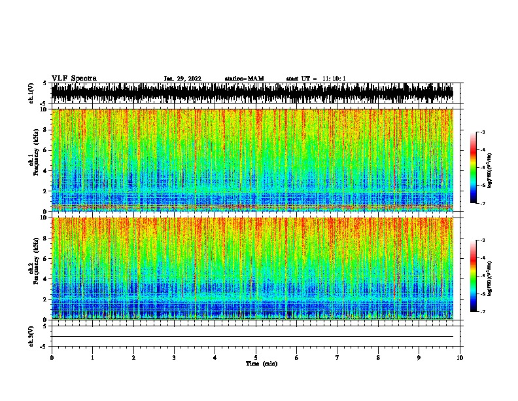Image resolution: width=518 pixels, height=401 pixels.
Task: Click the lower color bar's log(PSD) label
Action: (x=489, y=278)
